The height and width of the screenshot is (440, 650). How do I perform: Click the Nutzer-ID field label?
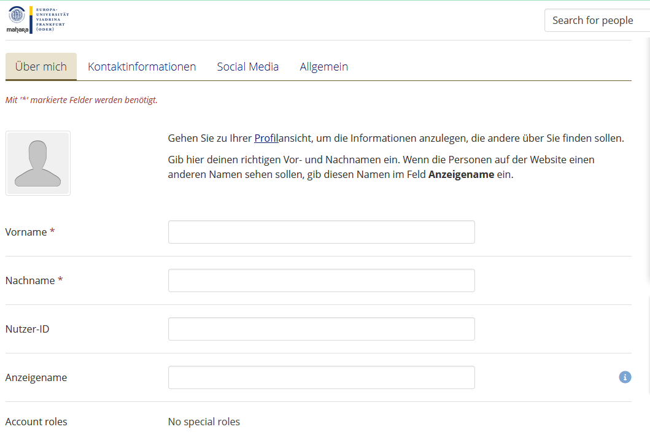(27, 329)
